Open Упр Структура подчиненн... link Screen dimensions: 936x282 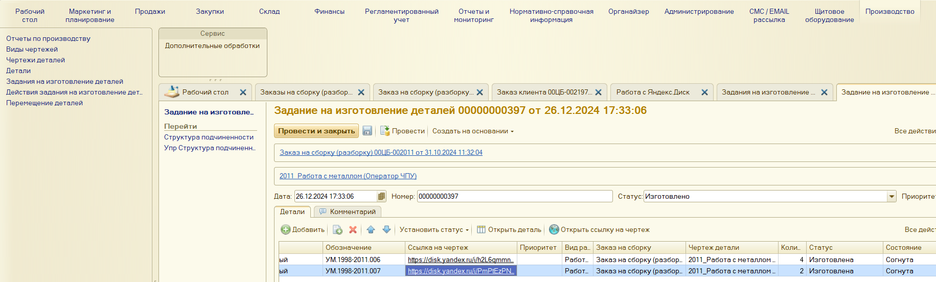pyautogui.click(x=210, y=148)
